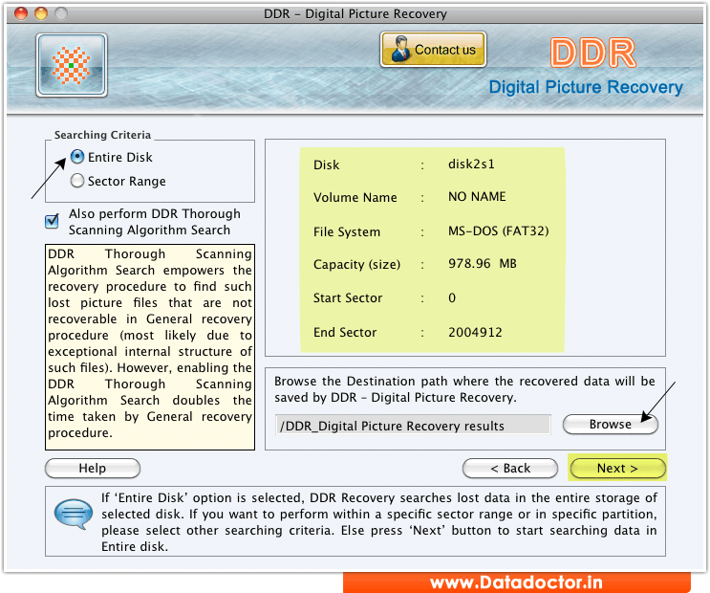Image resolution: width=710 pixels, height=593 pixels.
Task: Click the speech bubble info icon
Action: [x=74, y=515]
